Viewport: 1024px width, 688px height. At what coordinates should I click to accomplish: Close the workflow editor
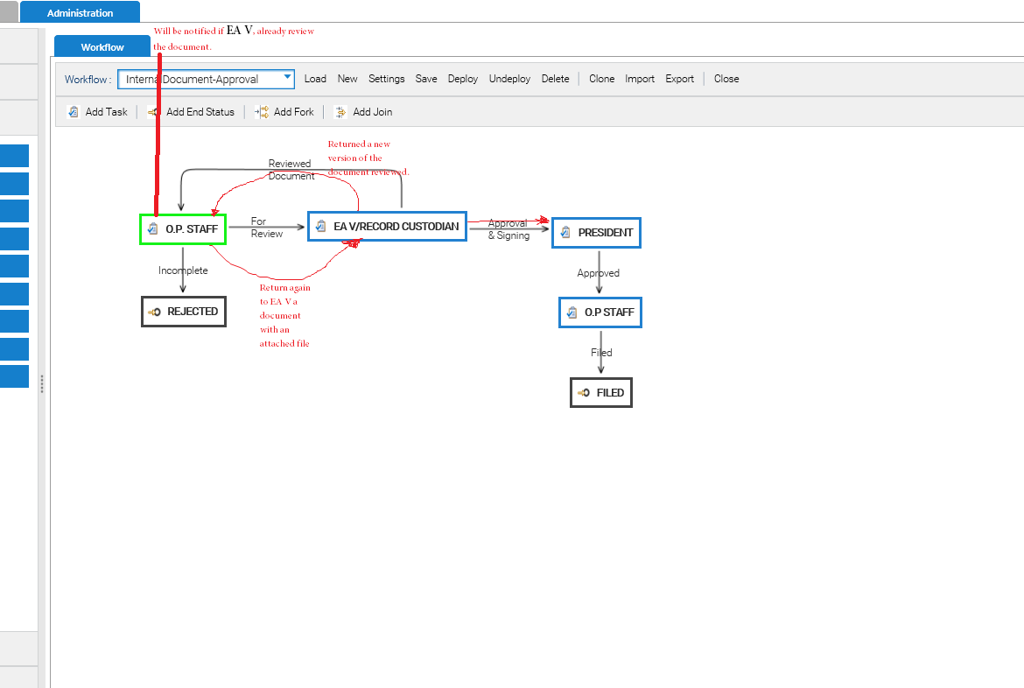point(726,79)
